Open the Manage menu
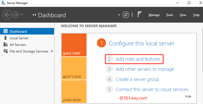This screenshot has width=203, height=104. point(154,15)
